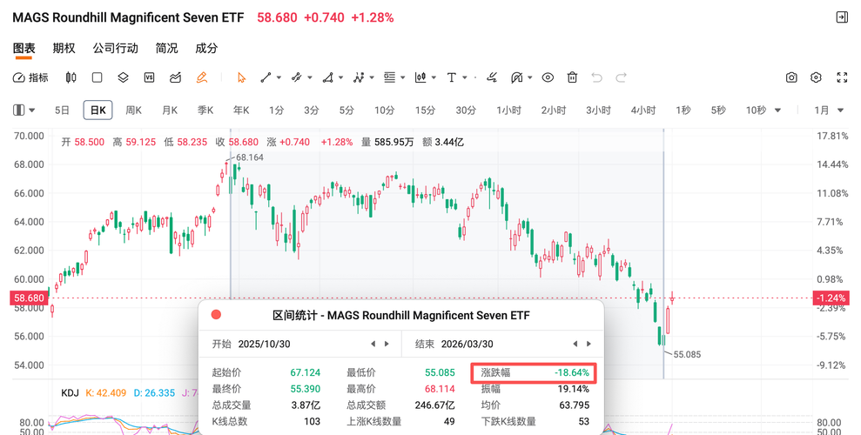Click the undo arrow icon
Screen dimensions: 861x435
click(x=597, y=78)
